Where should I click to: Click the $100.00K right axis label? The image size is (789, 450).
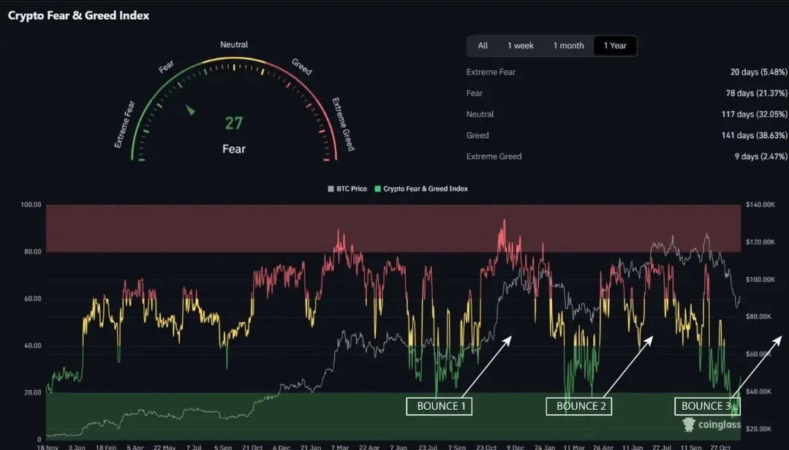click(760, 280)
